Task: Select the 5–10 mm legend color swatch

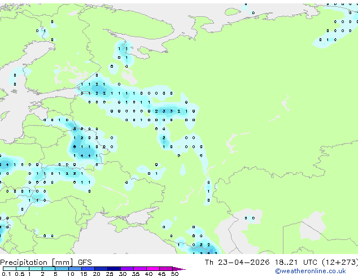Action: 62,269
